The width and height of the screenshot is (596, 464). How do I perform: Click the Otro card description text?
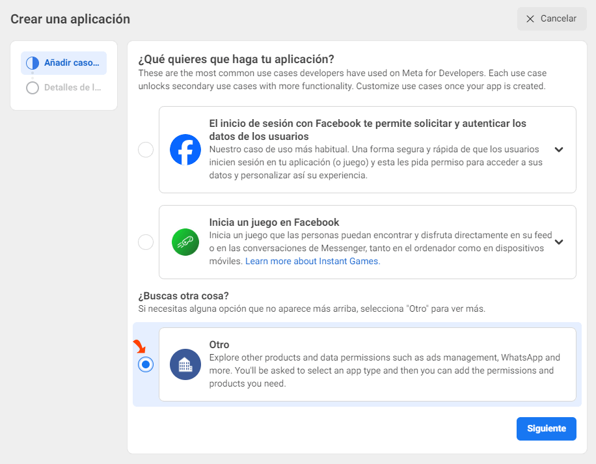click(385, 370)
